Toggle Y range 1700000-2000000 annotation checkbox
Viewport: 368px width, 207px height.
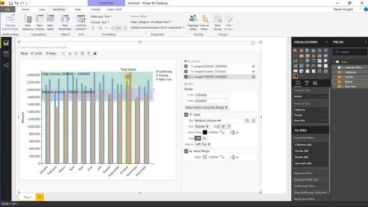pos(186,76)
